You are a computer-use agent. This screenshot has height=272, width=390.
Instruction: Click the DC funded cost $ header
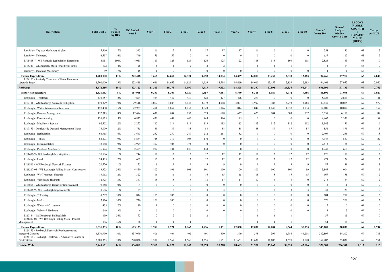point(133,32)
